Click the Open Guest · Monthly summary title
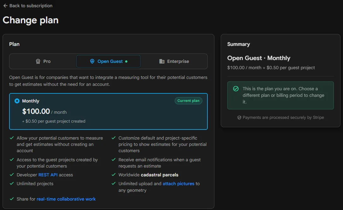This screenshot has height=210, width=343. pos(259,58)
